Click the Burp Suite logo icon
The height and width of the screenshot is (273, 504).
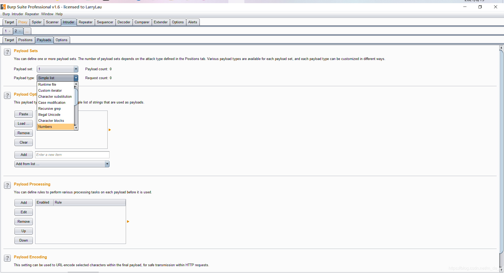[3, 7]
